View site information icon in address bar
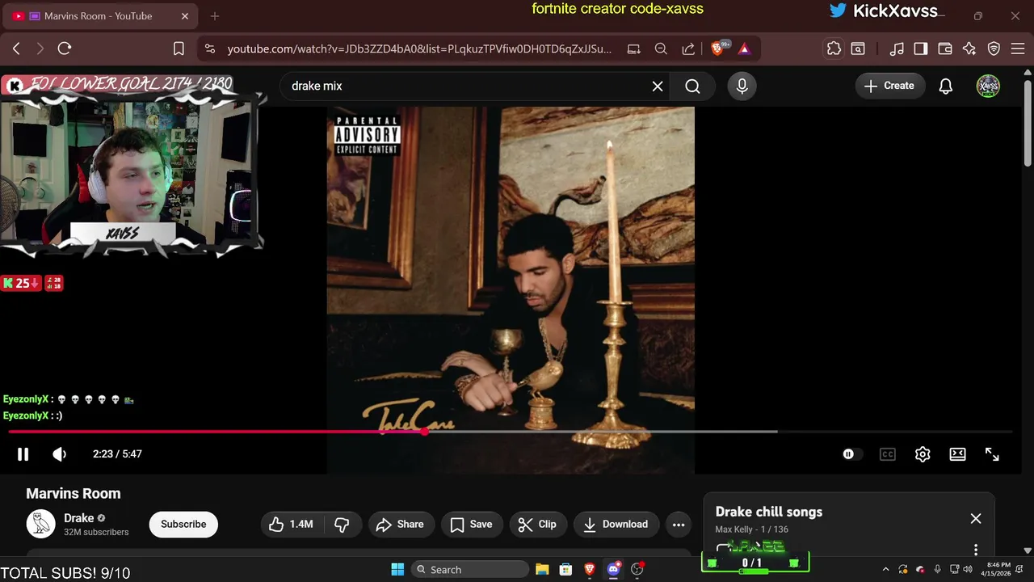 tap(210, 48)
